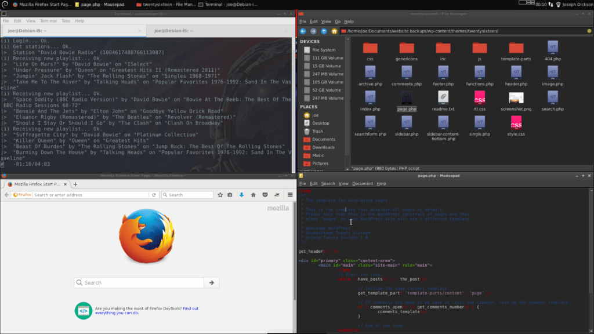The image size is (594, 334).
Task: Select the searchform.php file
Action: coord(370,126)
